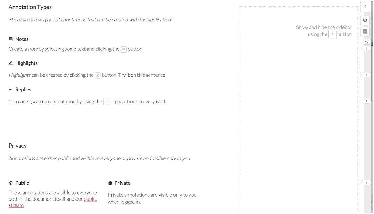Create a new page note using sidebar icon
Viewport: 374px width, 214px height.
point(365,31)
